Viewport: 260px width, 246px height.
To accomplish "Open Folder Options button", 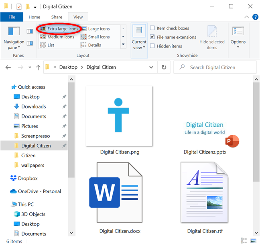I will click(238, 34).
